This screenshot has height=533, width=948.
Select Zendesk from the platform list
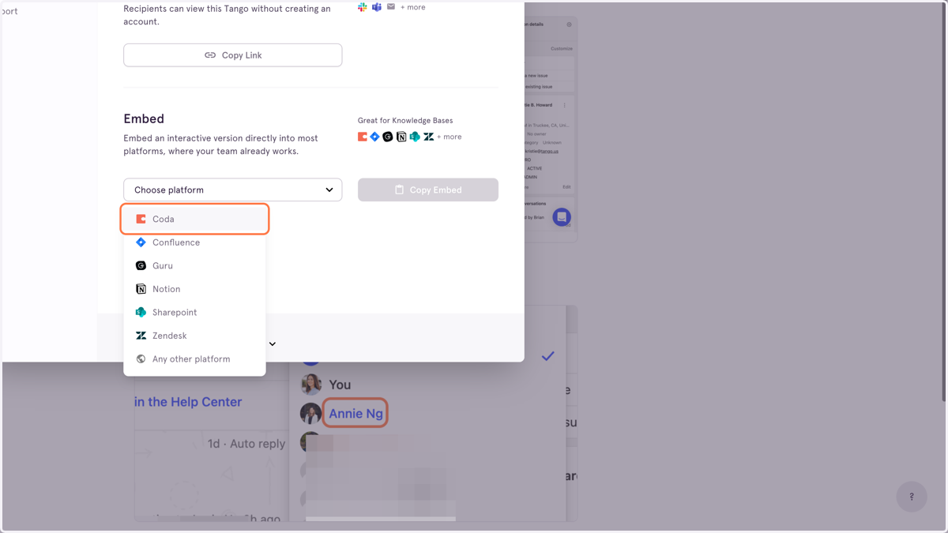pyautogui.click(x=195, y=336)
